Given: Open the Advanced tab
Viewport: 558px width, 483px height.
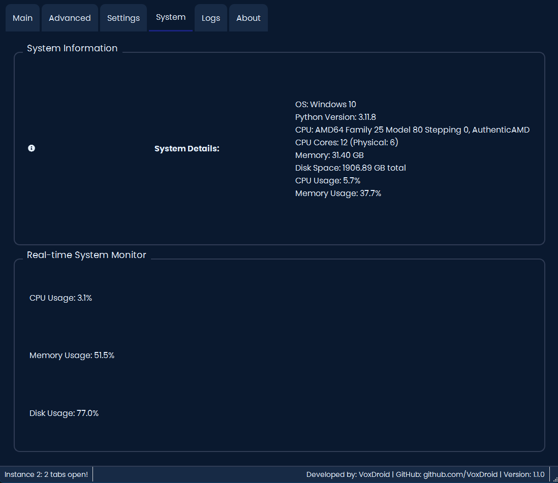Looking at the screenshot, I should pos(70,17).
